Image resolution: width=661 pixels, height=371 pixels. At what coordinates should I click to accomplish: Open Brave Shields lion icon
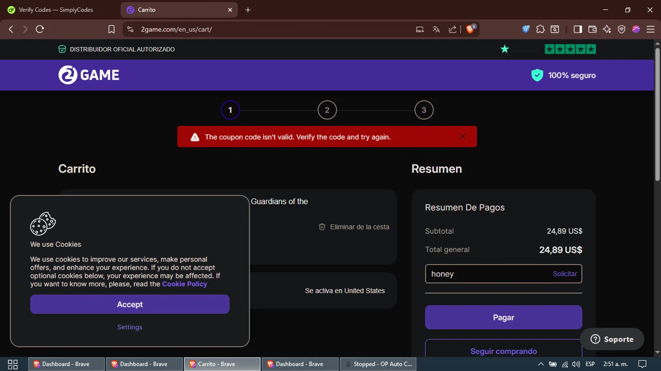tap(471, 29)
